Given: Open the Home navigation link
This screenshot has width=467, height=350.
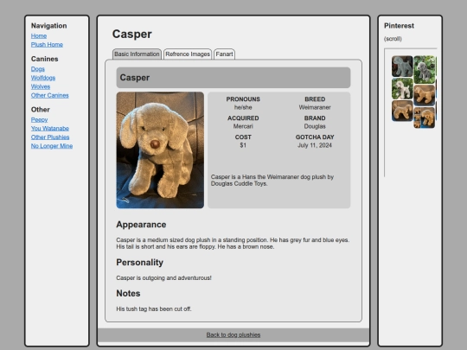Looking at the screenshot, I should click(39, 35).
